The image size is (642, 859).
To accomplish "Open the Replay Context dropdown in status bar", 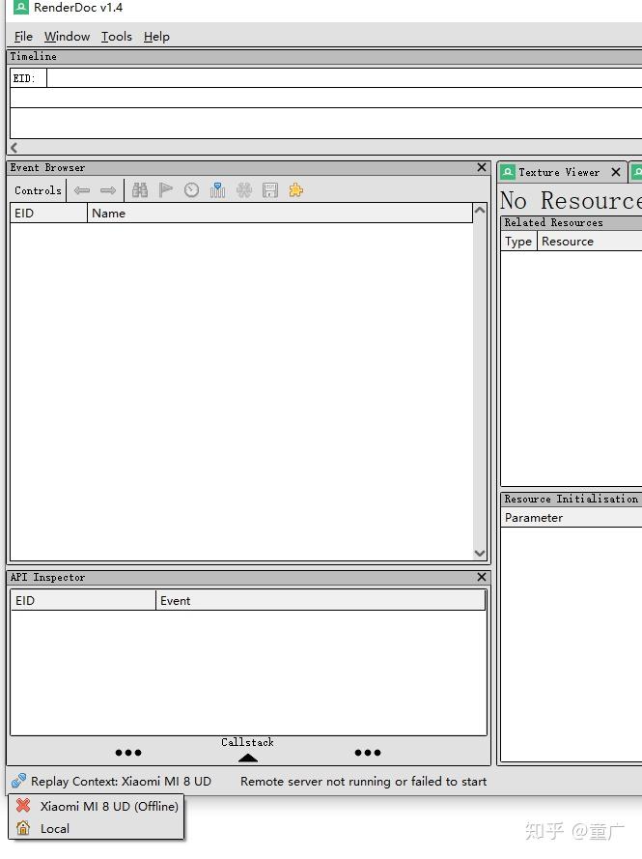I will click(x=111, y=781).
